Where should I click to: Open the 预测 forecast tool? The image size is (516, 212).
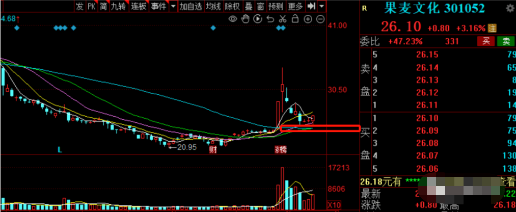click(x=276, y=6)
